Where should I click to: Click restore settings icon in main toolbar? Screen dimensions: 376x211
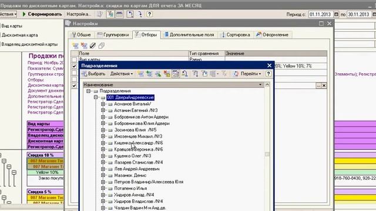130,14
